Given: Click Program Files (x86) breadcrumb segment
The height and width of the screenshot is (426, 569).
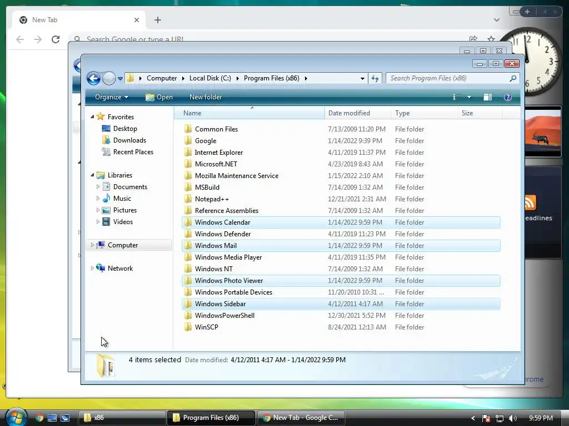Looking at the screenshot, I should (x=271, y=78).
